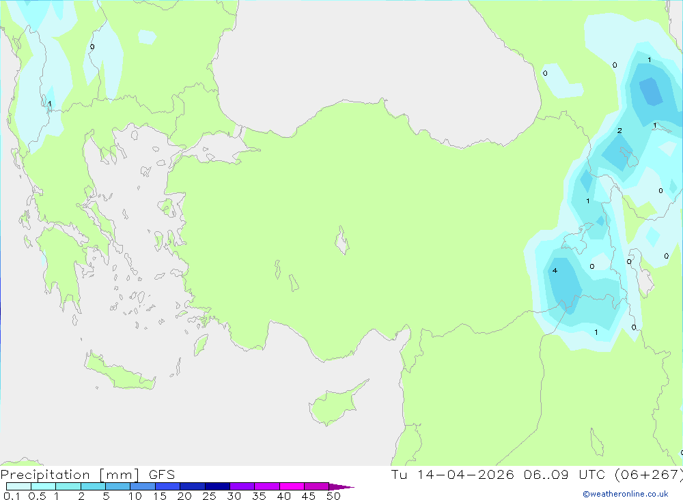The image size is (683, 500).
Task: Click the '4' precipitation value on map
Action: pos(555,271)
